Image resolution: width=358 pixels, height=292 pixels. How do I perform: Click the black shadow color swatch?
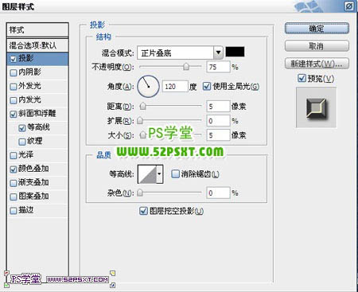(235, 52)
